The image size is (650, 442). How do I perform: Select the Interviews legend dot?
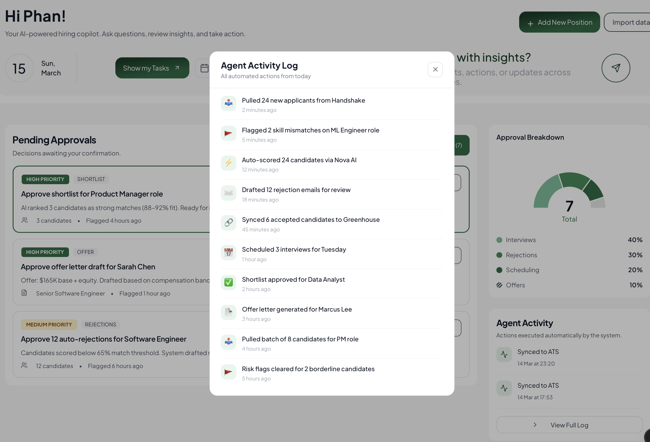click(499, 240)
